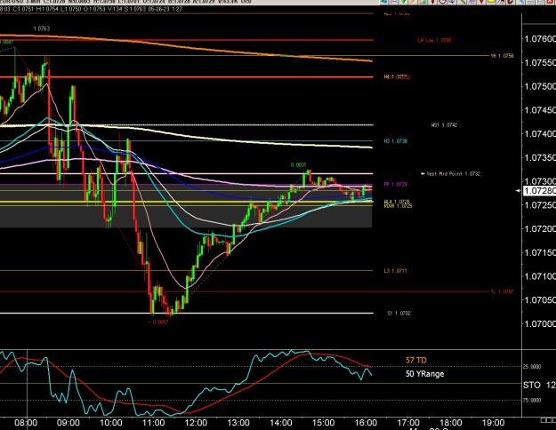Click the 12:00 time axis label
The height and width of the screenshot is (430, 556).
[x=196, y=423]
